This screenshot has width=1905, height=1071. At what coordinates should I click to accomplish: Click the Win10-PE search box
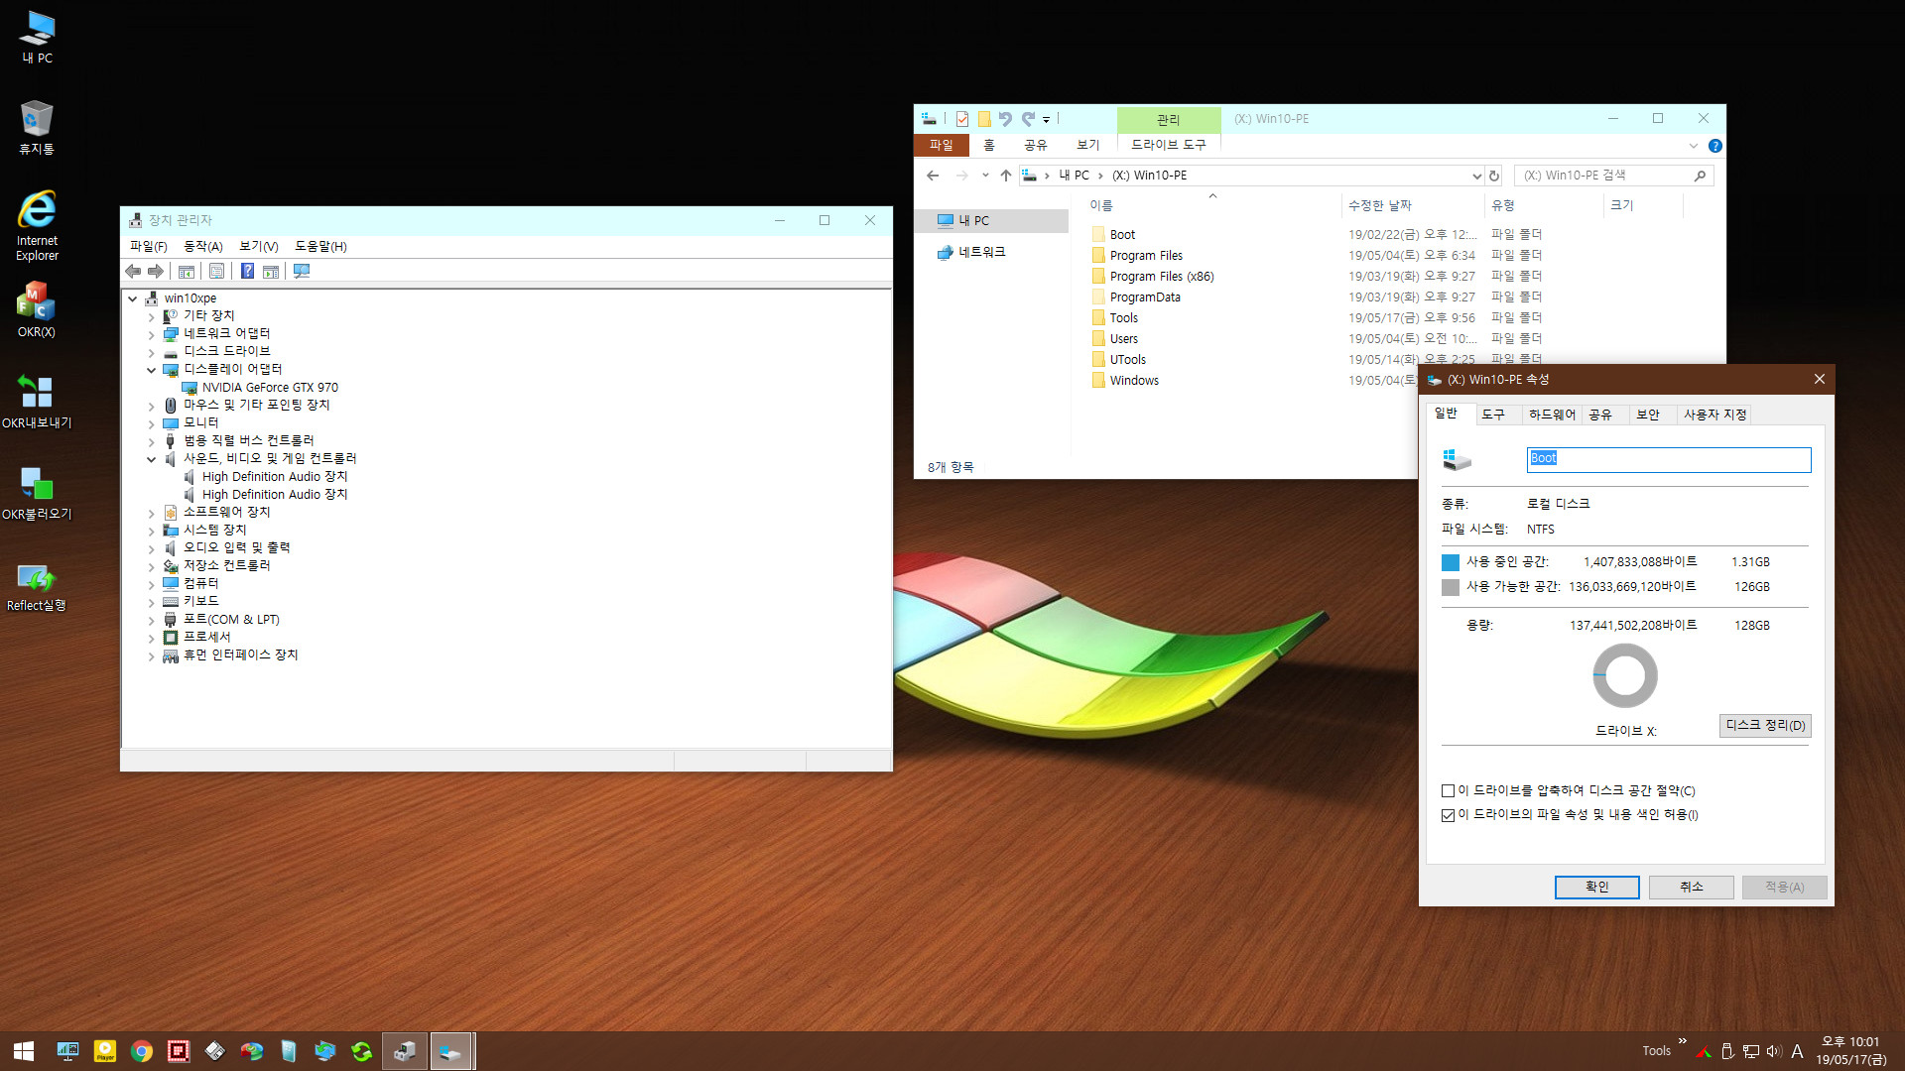1613,176
